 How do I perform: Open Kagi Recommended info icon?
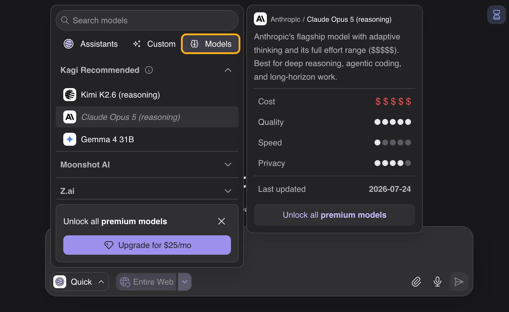[x=149, y=70]
